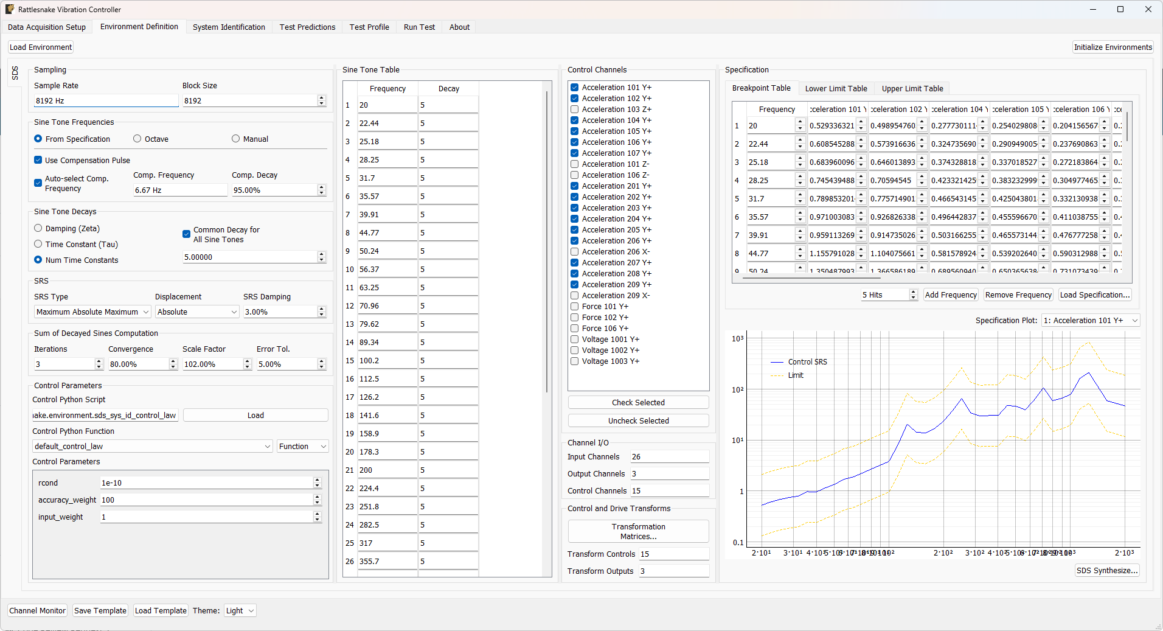Click the Initialize Environments button
This screenshot has width=1163, height=631.
[x=1113, y=47]
